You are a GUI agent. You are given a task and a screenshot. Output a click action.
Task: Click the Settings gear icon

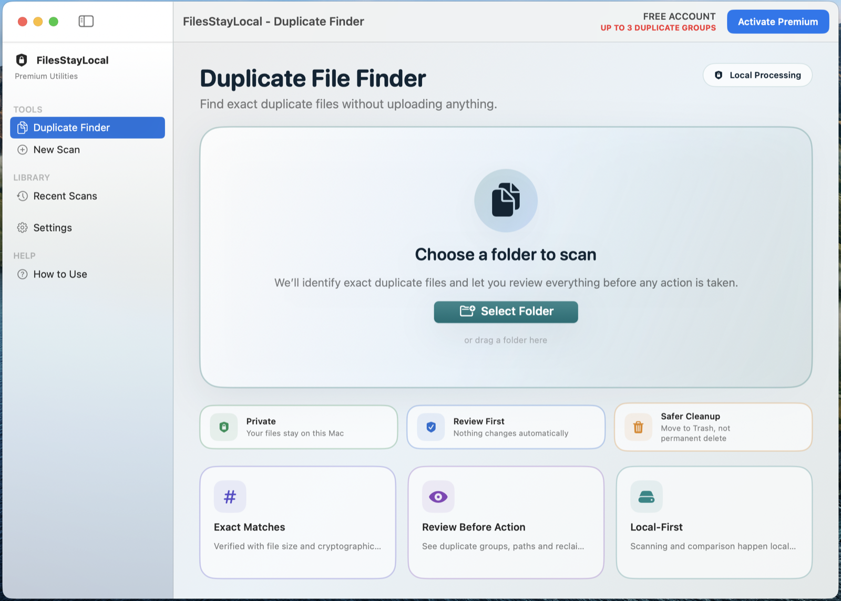[x=23, y=227]
